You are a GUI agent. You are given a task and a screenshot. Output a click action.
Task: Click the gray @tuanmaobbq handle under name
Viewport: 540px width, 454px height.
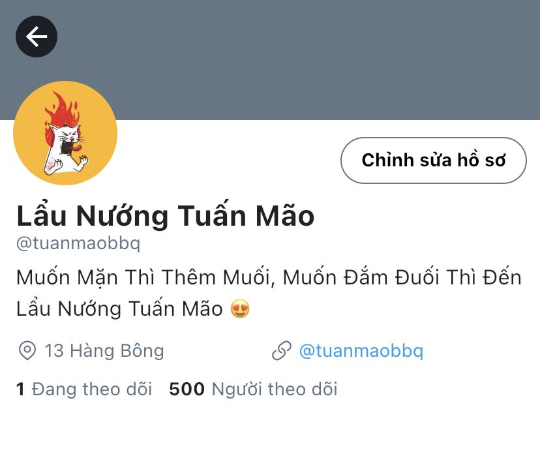coord(78,243)
